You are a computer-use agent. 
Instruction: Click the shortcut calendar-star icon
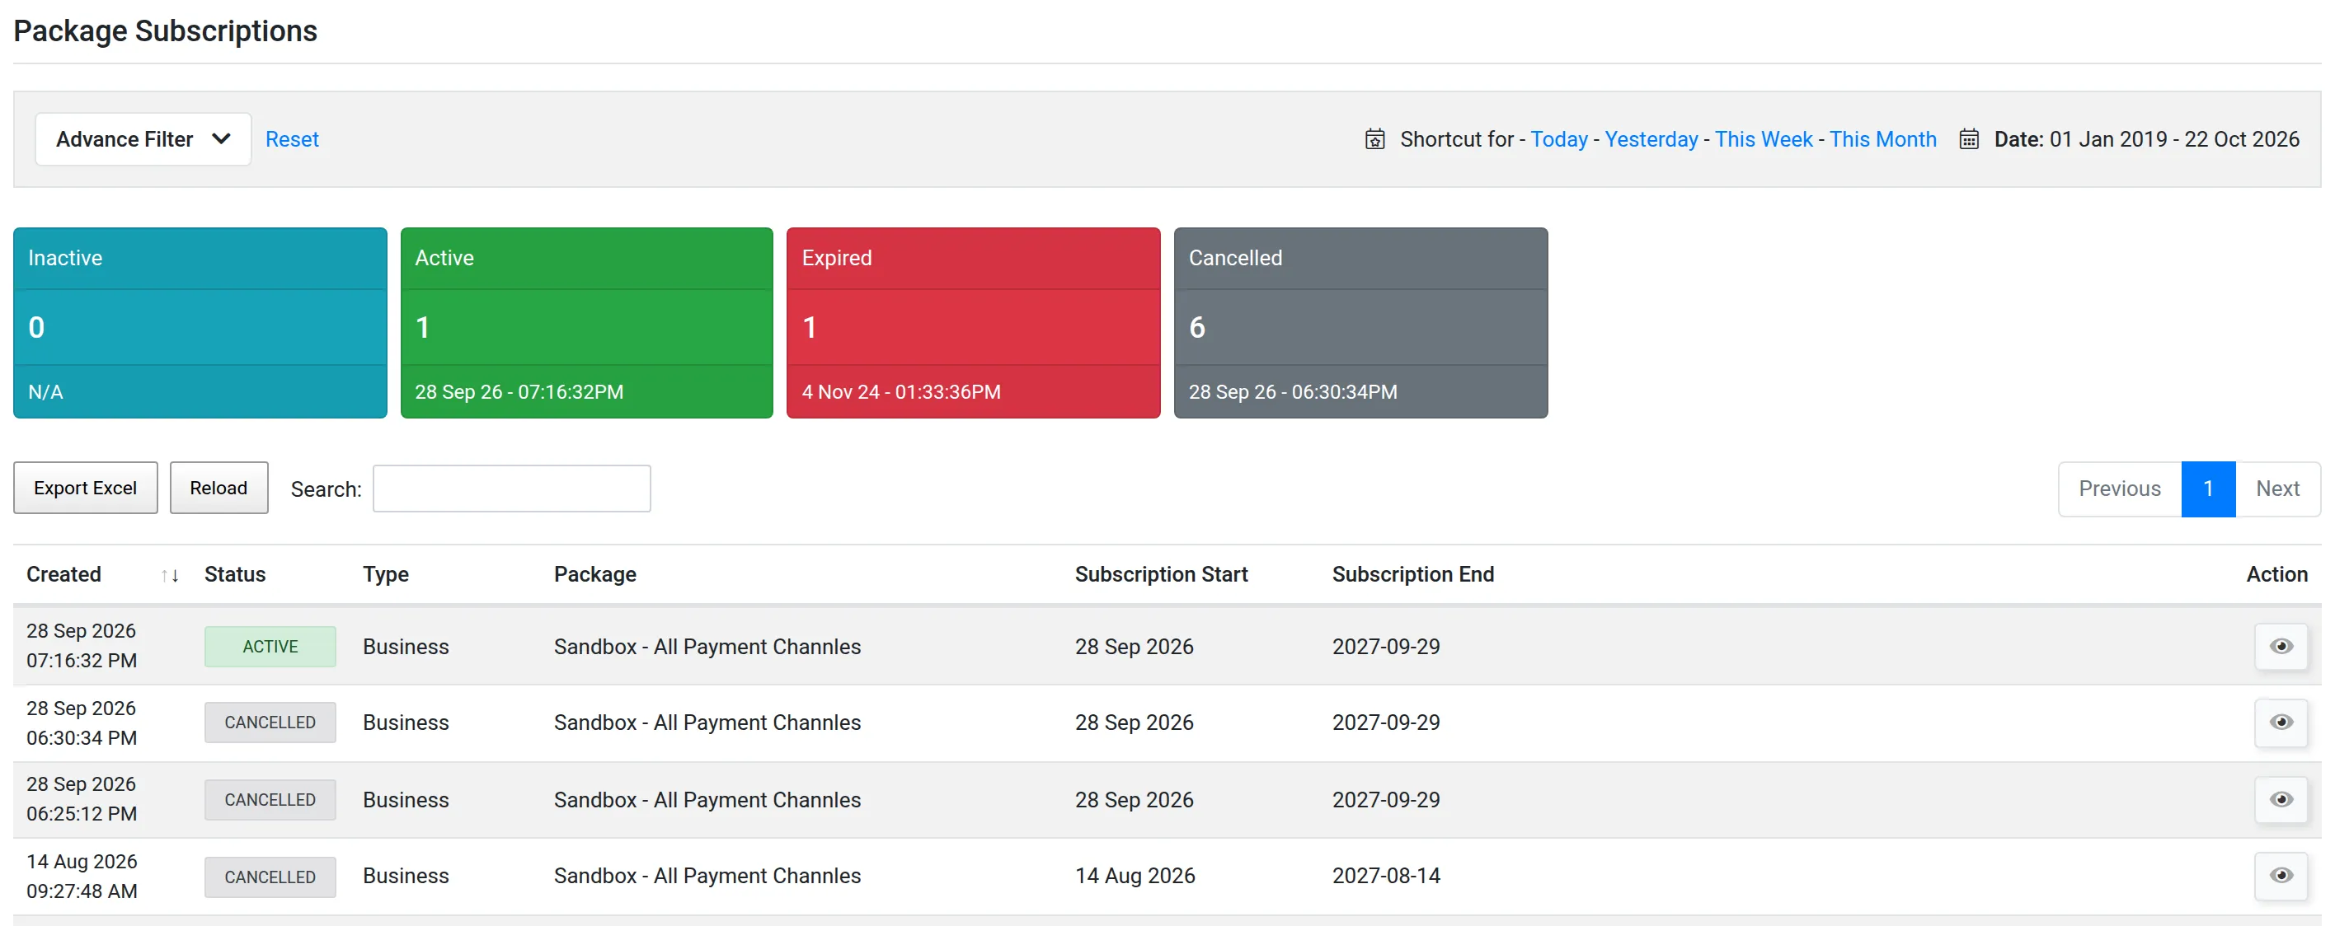[x=1375, y=138]
